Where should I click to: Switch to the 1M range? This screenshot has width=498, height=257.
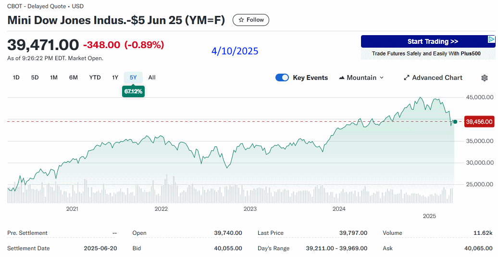point(54,77)
